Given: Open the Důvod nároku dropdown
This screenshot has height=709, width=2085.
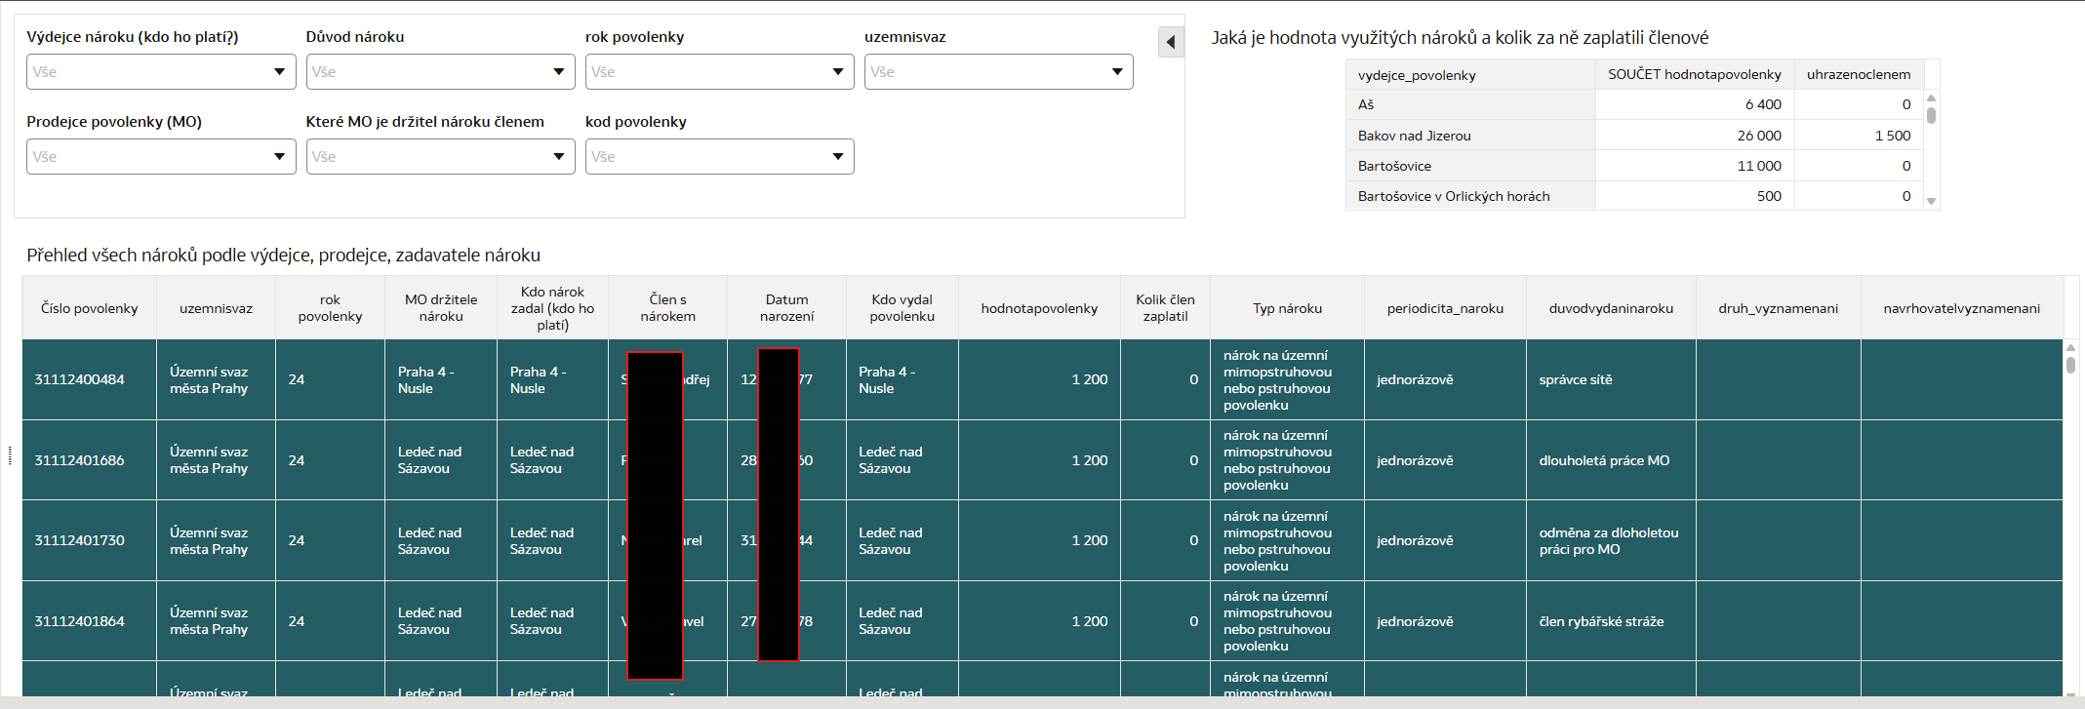Looking at the screenshot, I should (x=440, y=71).
